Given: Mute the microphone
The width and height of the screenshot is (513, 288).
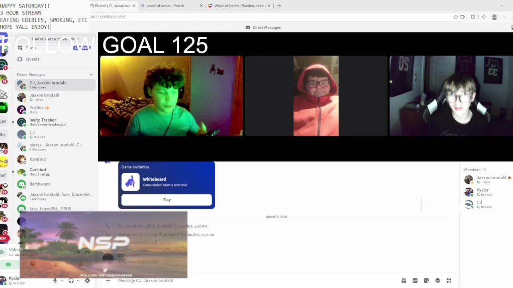Looking at the screenshot, I should coord(55,280).
